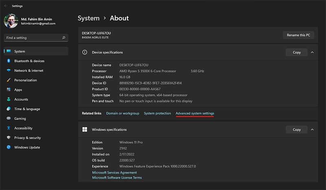Screen dimensions: 326x190
Task: Open the Apps settings page
Action: (x=18, y=90)
